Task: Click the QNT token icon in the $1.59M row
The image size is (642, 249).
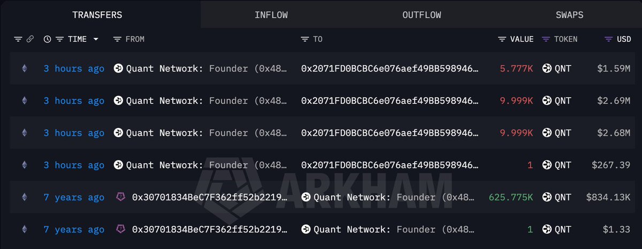Action: coord(547,68)
